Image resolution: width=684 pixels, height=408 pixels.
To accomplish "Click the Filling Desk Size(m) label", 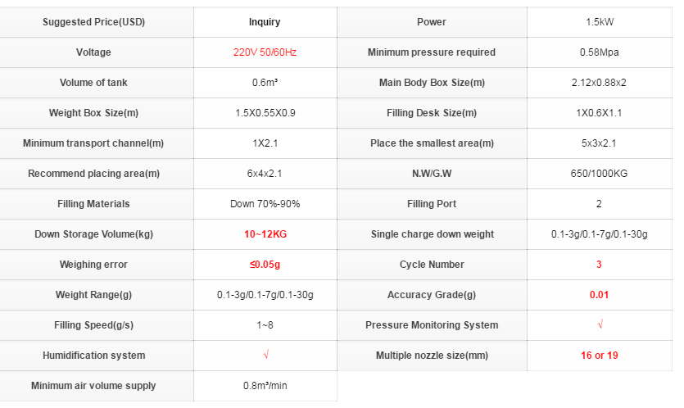I will (x=431, y=113).
